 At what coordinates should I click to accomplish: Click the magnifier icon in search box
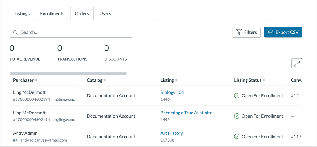coord(16,32)
